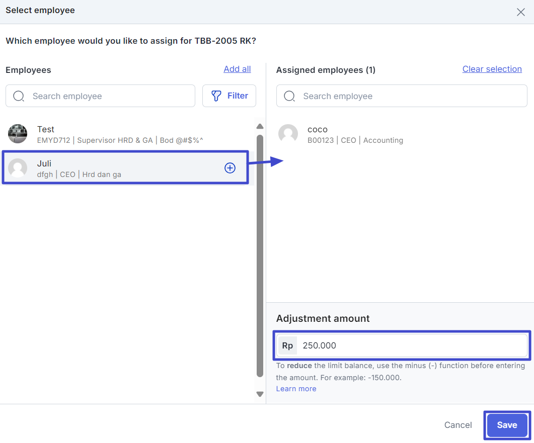Viewport: 534px width, 443px height.
Task: Click coco's avatar in the assigned list
Action: 288,134
